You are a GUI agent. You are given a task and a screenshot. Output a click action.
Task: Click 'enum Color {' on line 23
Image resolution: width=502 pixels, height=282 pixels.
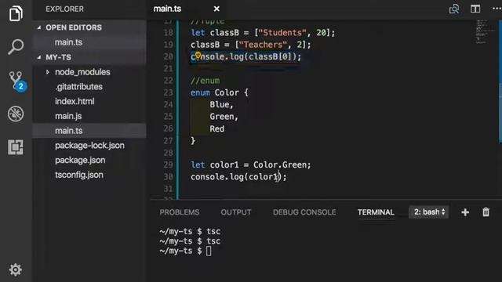pyautogui.click(x=220, y=92)
